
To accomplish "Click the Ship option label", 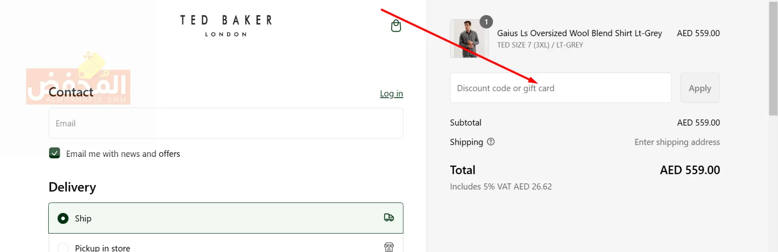I will (x=83, y=218).
